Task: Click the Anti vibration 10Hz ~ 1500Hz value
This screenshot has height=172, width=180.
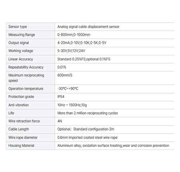Action: coord(72,105)
